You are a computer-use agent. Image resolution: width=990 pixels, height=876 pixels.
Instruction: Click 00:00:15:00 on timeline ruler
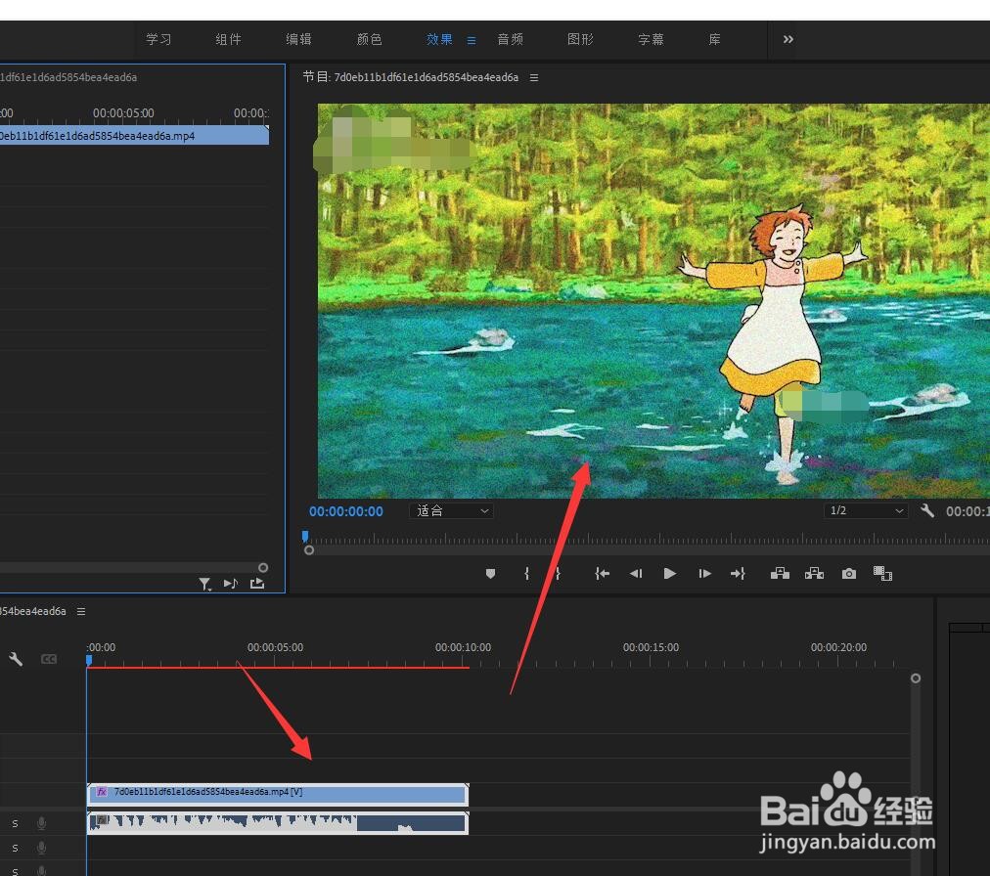[651, 647]
